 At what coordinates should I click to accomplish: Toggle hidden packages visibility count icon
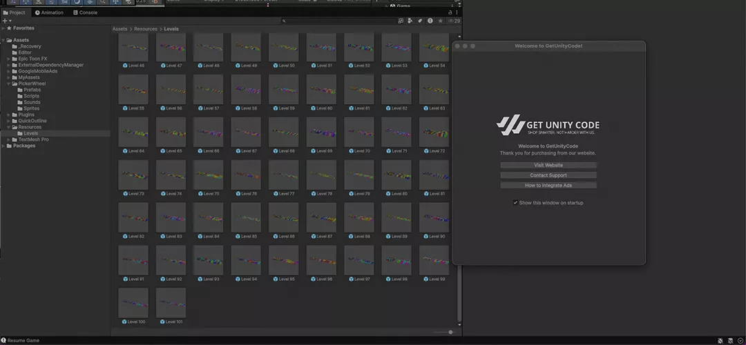[453, 21]
